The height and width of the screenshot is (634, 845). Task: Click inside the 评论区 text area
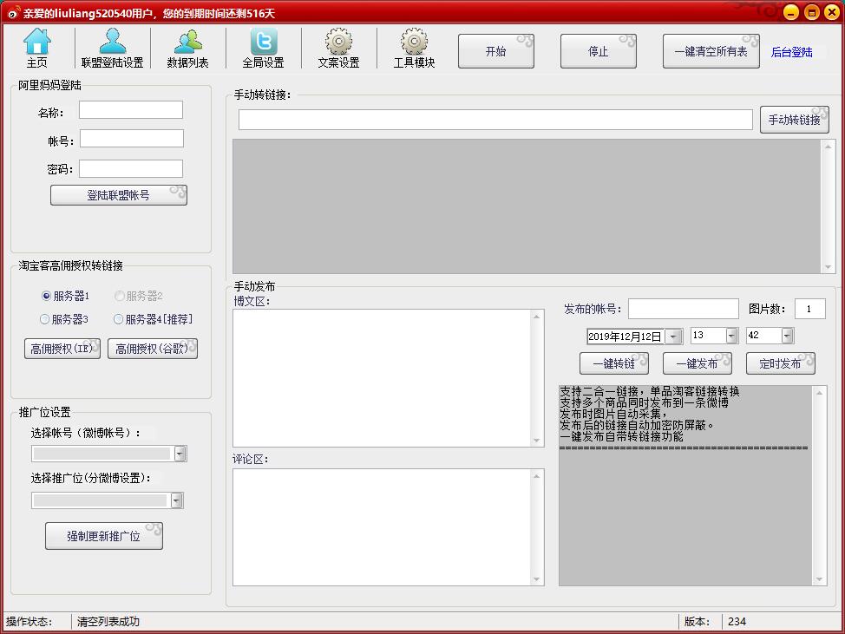point(382,526)
